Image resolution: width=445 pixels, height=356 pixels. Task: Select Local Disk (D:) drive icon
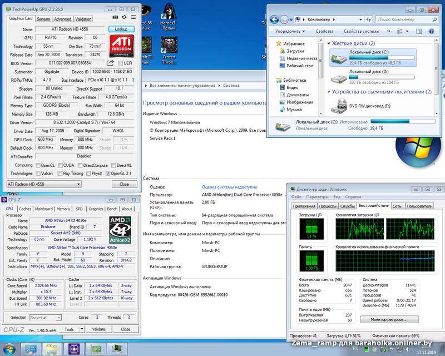tap(339, 78)
